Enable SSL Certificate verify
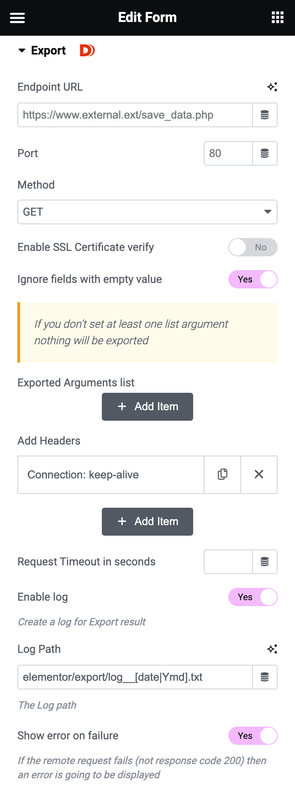295x792 pixels. coord(253,247)
